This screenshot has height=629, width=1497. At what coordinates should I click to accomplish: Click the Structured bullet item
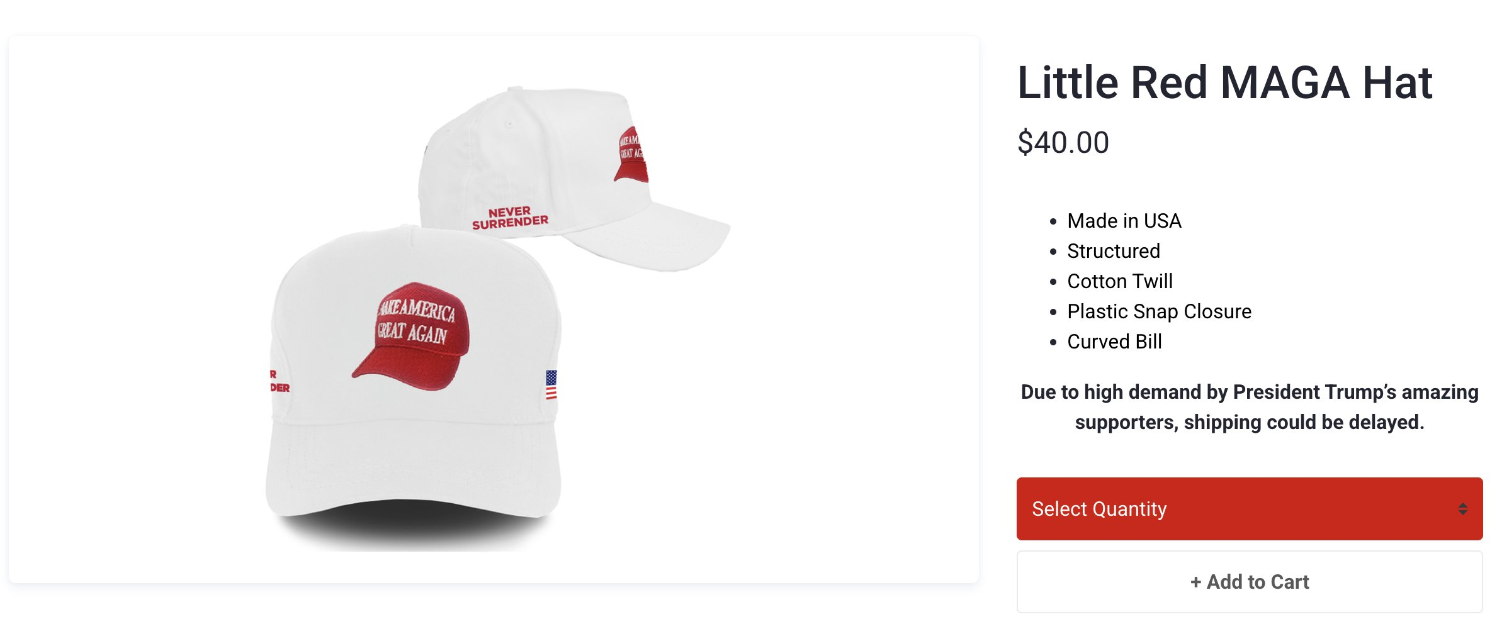click(x=1113, y=251)
